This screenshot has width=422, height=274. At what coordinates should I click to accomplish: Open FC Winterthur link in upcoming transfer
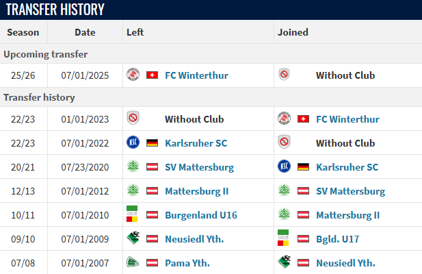(x=196, y=75)
